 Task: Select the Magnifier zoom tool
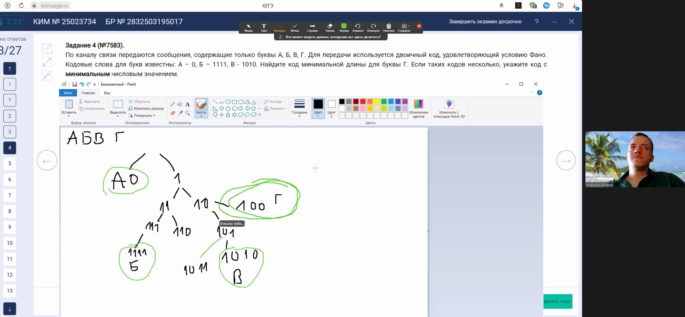pyautogui.click(x=187, y=113)
